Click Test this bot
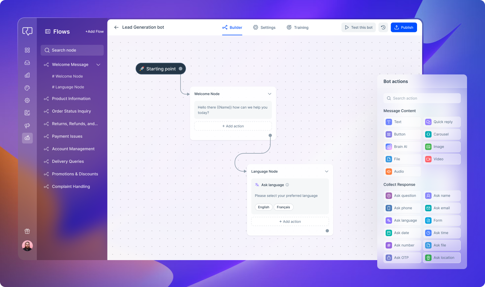This screenshot has height=287, width=485. coord(358,27)
